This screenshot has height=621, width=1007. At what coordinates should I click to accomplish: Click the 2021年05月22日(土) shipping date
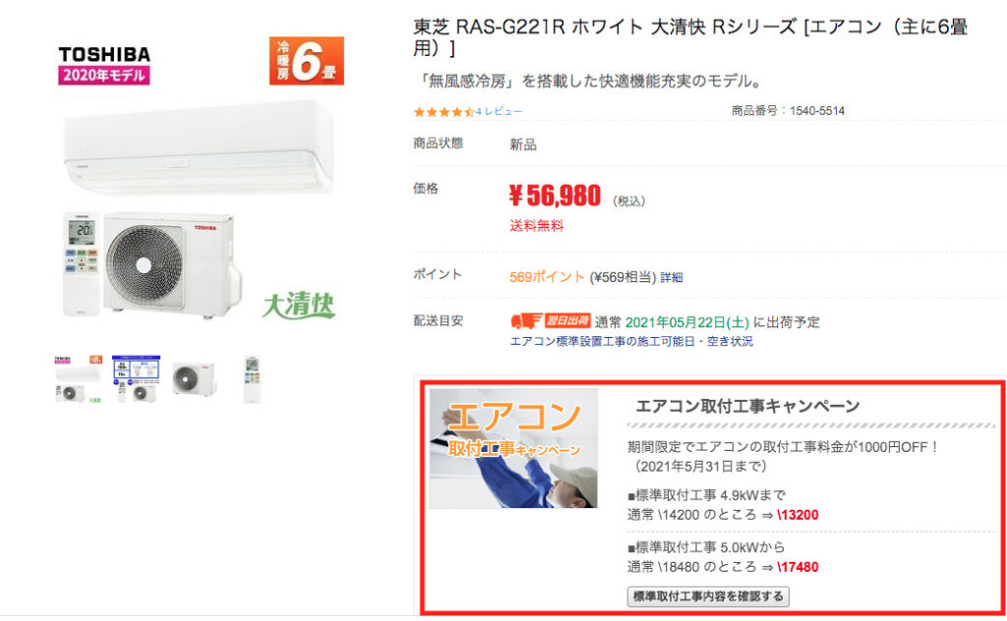click(x=687, y=322)
